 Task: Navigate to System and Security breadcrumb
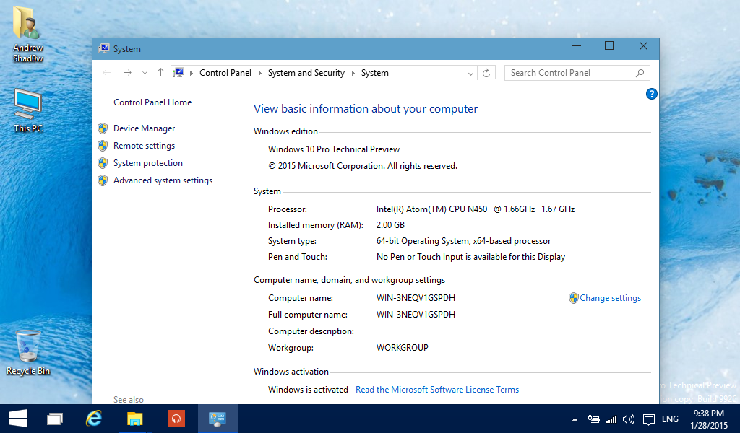pyautogui.click(x=306, y=73)
